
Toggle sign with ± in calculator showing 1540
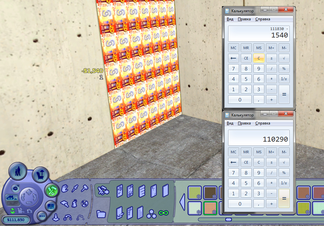click(272, 58)
